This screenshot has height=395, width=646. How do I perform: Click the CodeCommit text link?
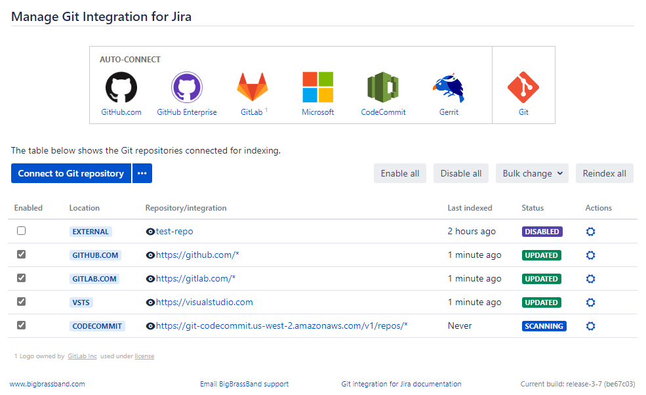pos(383,112)
